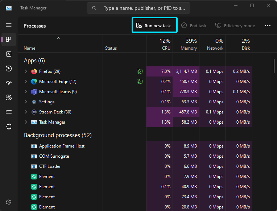Click the search box for processes
Viewport: 277px width, 211px height.
tap(138, 8)
